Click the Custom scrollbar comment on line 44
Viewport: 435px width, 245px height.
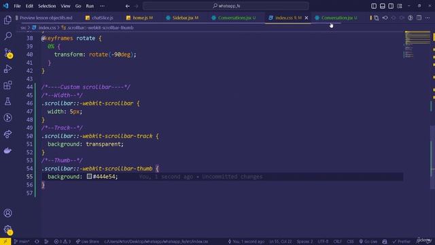pyautogui.click(x=86, y=87)
